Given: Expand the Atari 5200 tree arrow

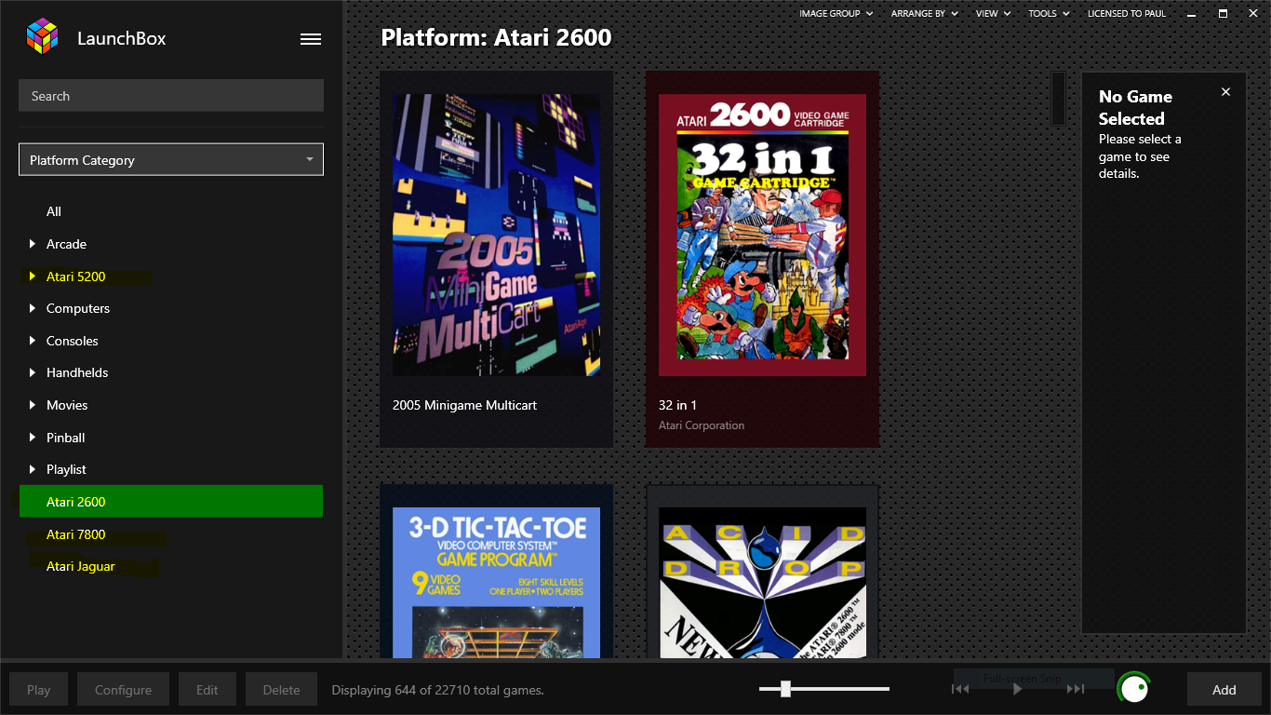Looking at the screenshot, I should point(33,277).
